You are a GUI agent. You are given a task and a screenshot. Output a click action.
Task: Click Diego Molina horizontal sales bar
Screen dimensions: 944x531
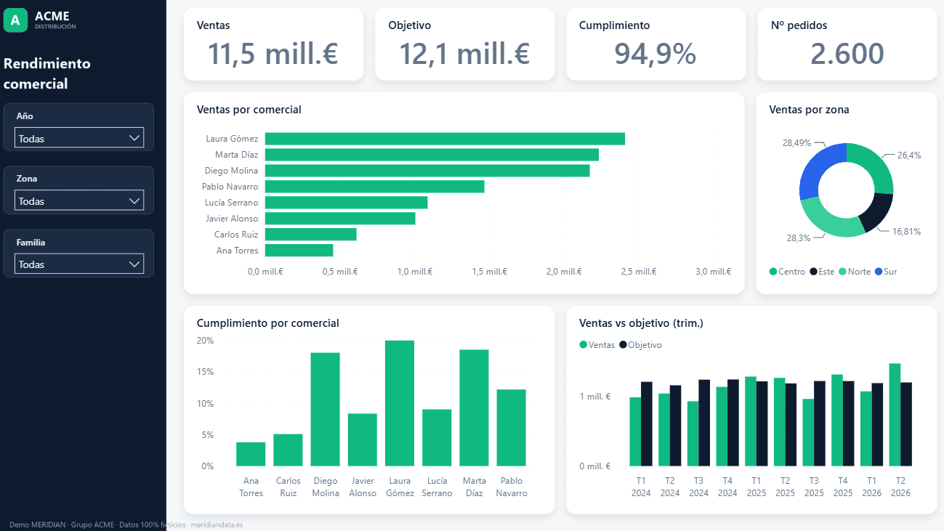427,171
